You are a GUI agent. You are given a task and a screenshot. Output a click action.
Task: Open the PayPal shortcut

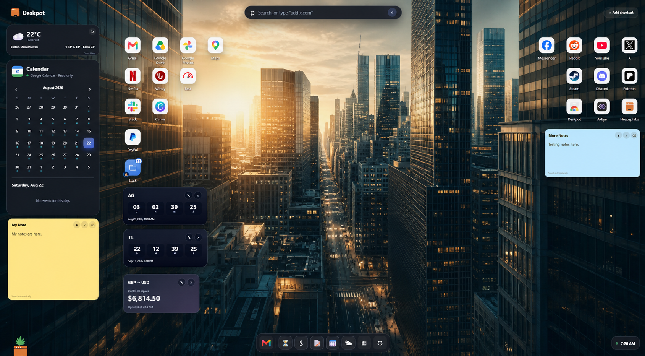[x=133, y=137]
